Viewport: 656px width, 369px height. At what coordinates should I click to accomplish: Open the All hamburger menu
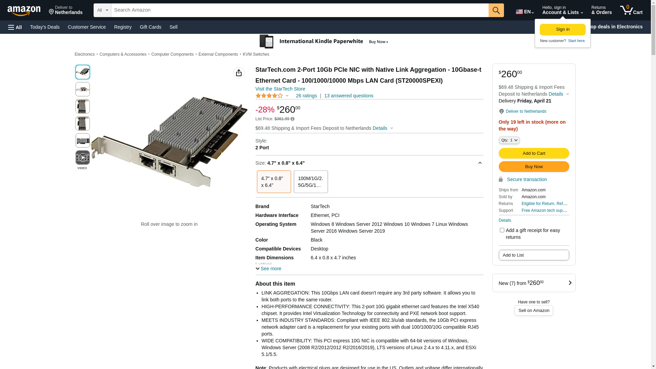pos(15,27)
